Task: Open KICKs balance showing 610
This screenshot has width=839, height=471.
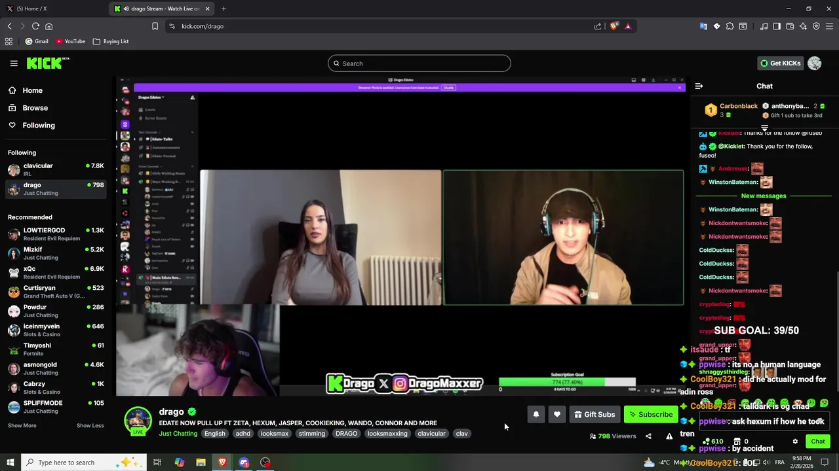Action: 712,442
